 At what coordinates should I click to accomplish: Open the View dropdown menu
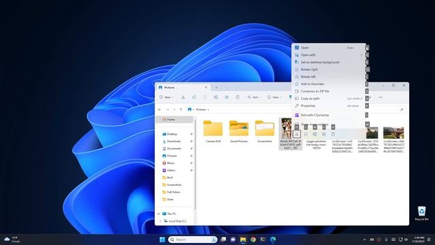point(274,97)
